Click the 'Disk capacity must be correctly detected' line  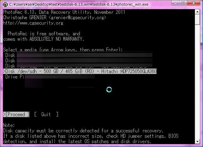tap(83, 131)
